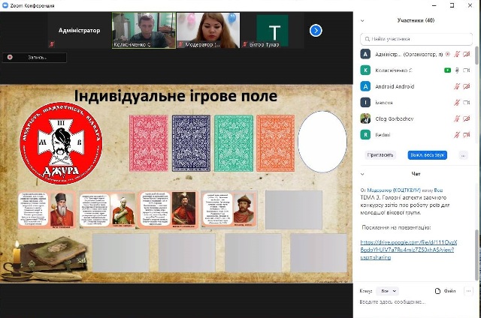Open the chat more options ellipsis
481x318 pixels.
[x=468, y=290]
